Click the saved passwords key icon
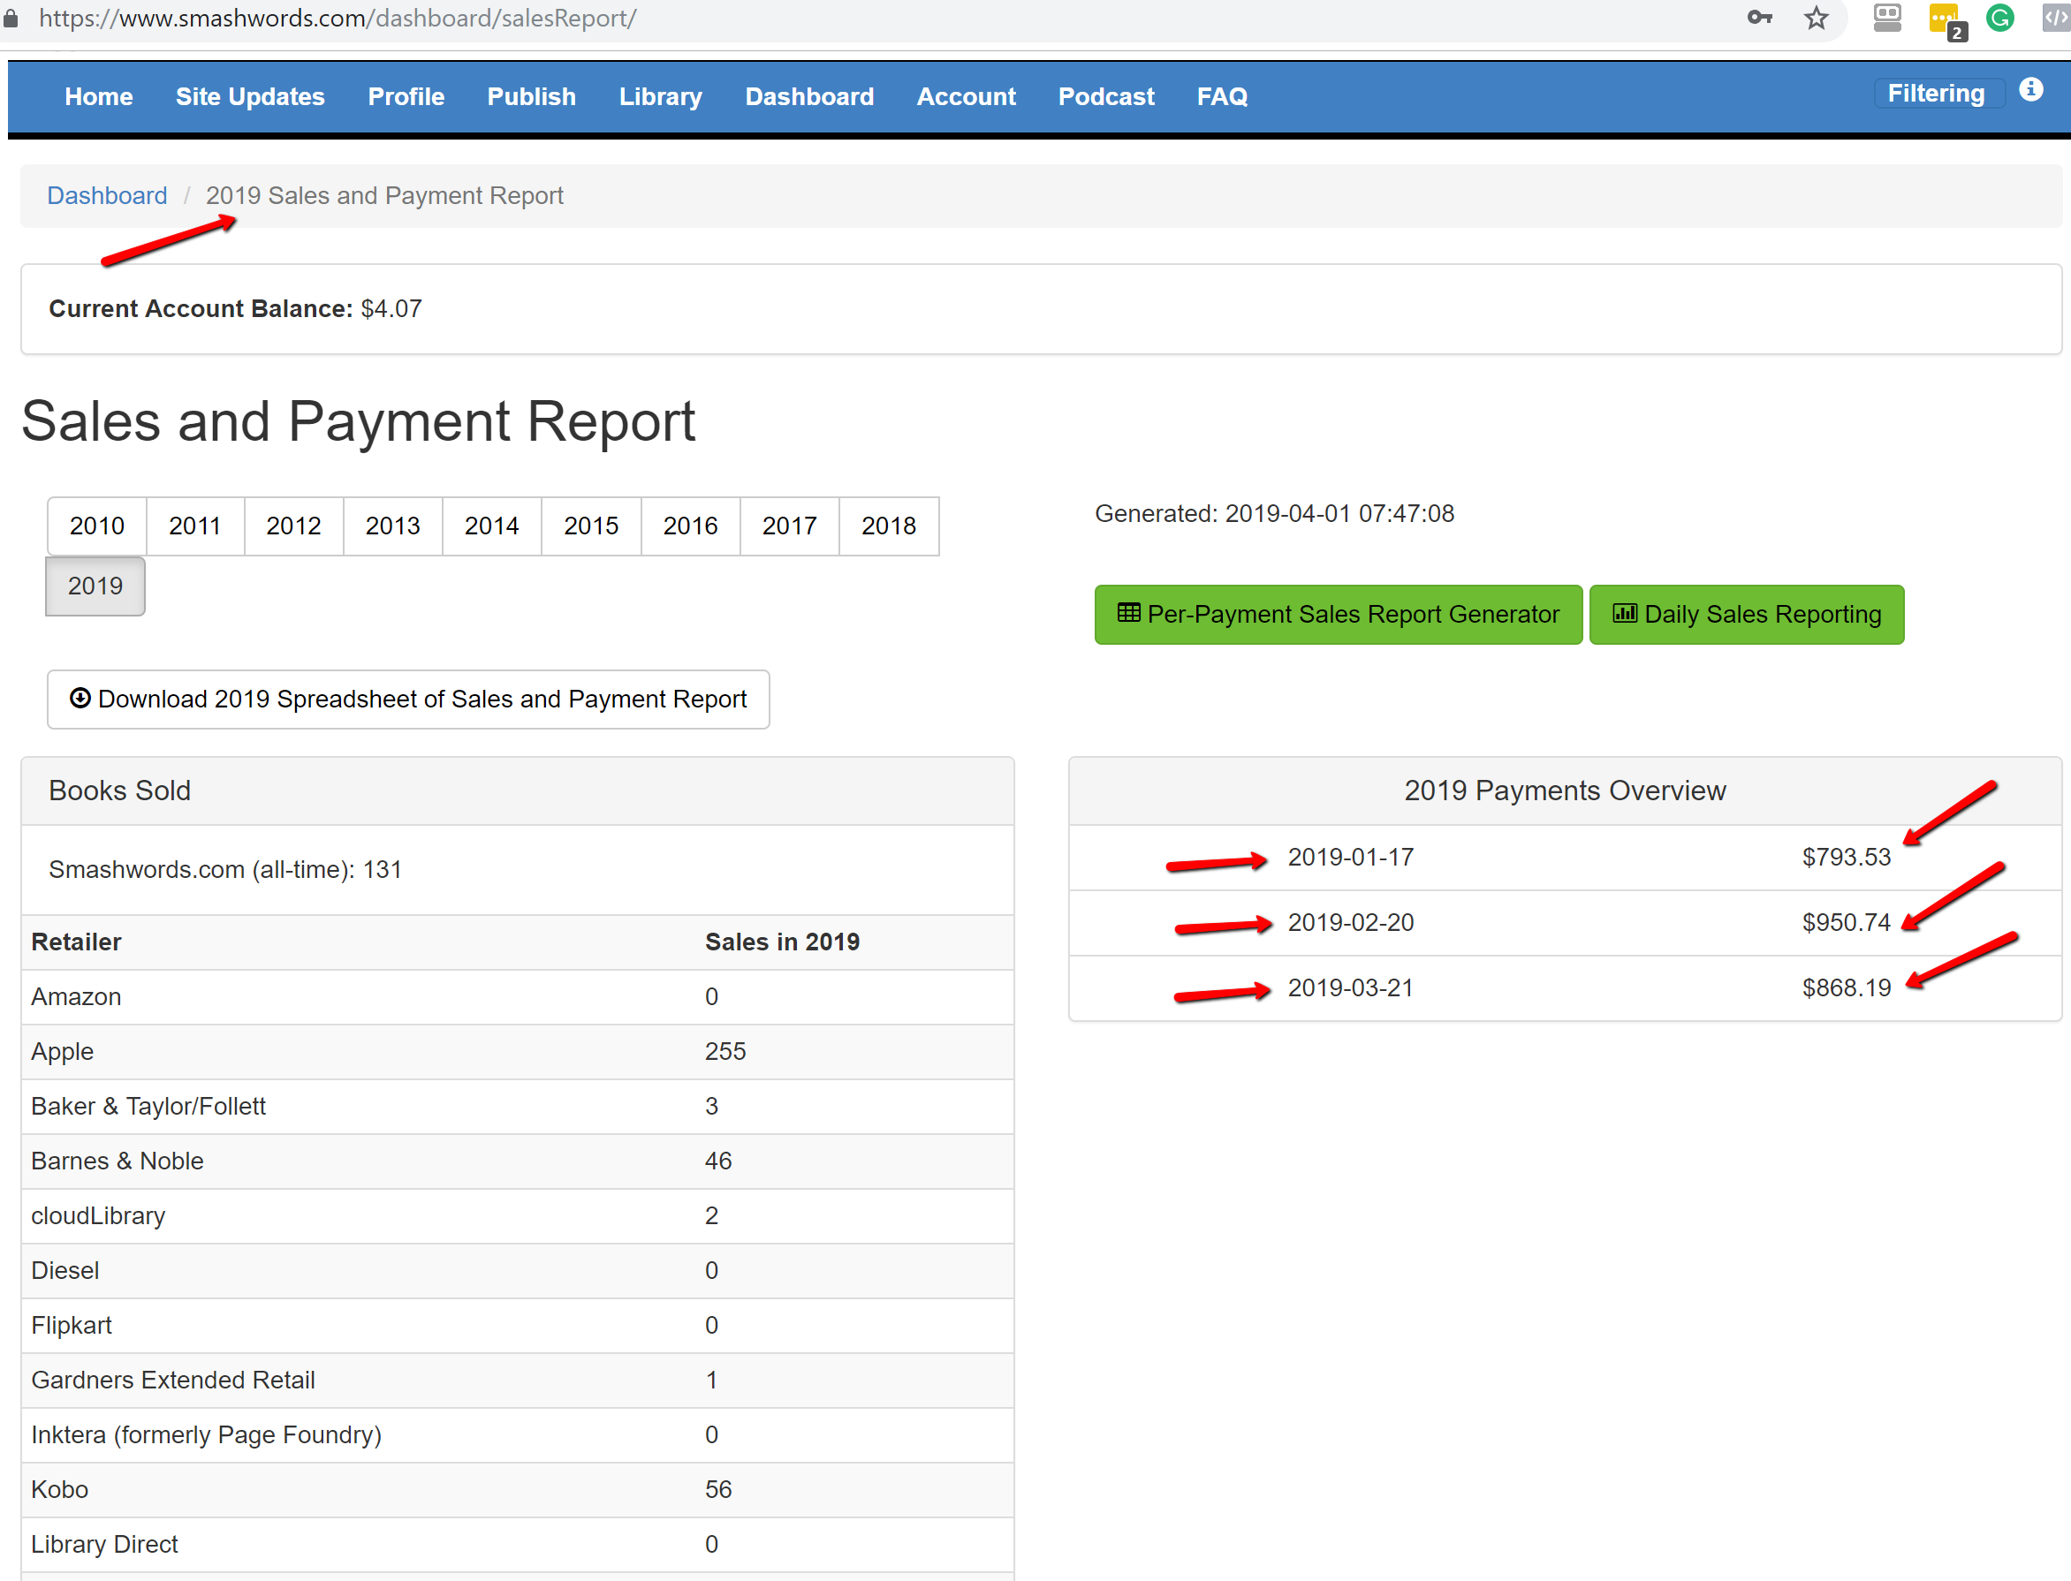This screenshot has width=2071, height=1581. [x=1759, y=17]
